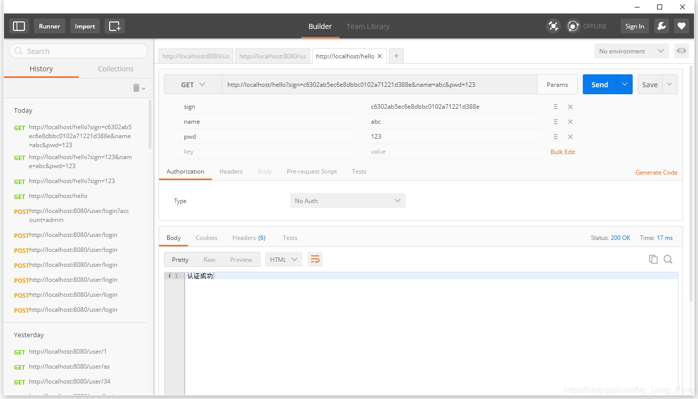Click the interceptor OFFLINE indicator icon

coord(573,26)
